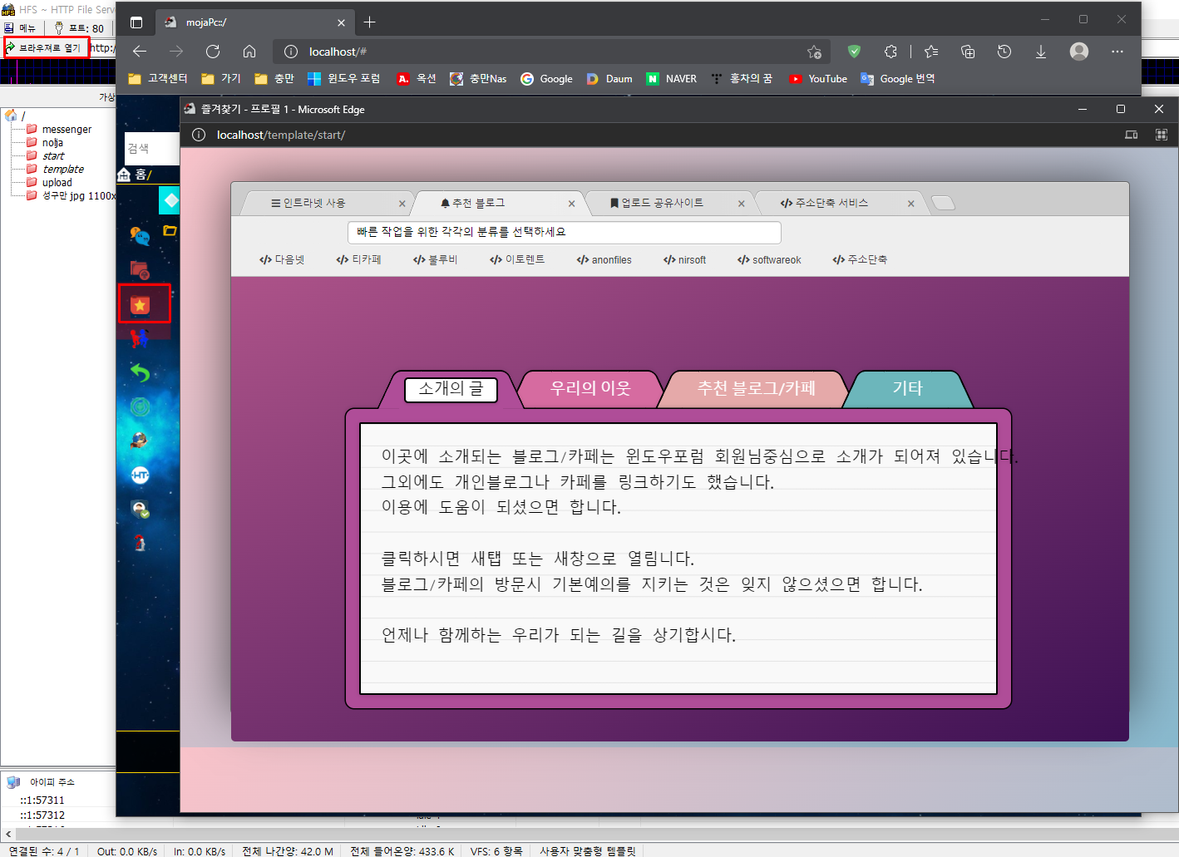Open the Edge settings and more menu
The height and width of the screenshot is (857, 1179).
(x=1117, y=52)
